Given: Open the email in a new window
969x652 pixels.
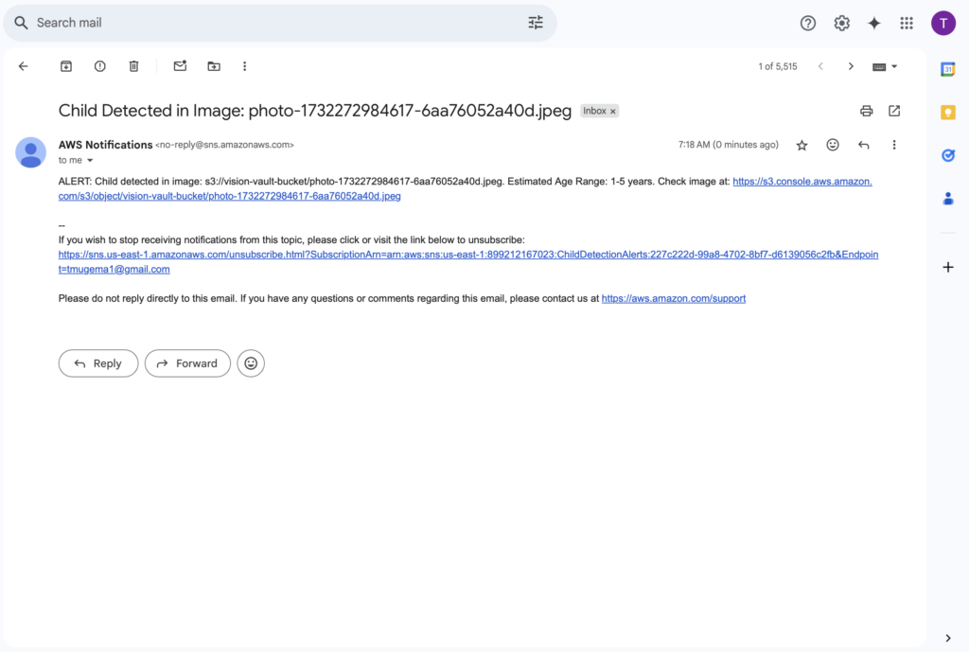Looking at the screenshot, I should coord(894,111).
